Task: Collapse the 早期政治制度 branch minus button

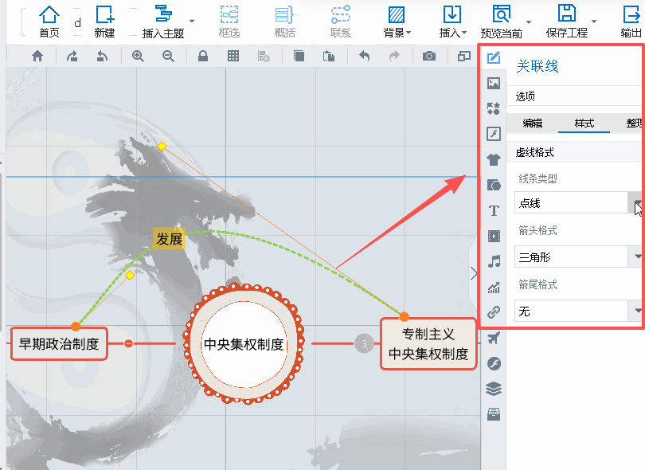Action: (128, 343)
